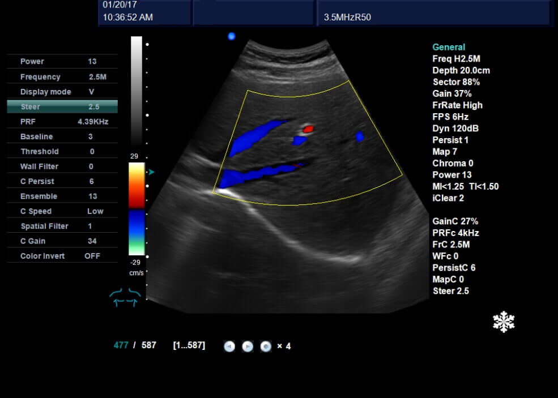The height and width of the screenshot is (398, 558).
Task: Click the 10:36:52 AM time display
Action: [x=128, y=17]
